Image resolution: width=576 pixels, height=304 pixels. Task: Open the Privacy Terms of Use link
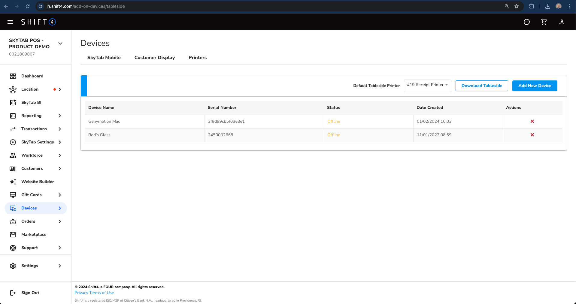pyautogui.click(x=94, y=293)
